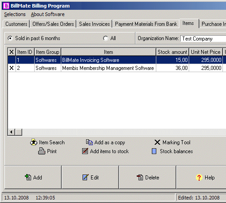The width and height of the screenshot is (226, 203).
Task: Click the Organization Name field
Action: click(x=203, y=39)
